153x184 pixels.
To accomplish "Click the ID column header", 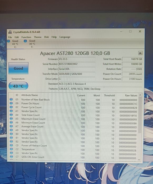I will pos(17,95).
